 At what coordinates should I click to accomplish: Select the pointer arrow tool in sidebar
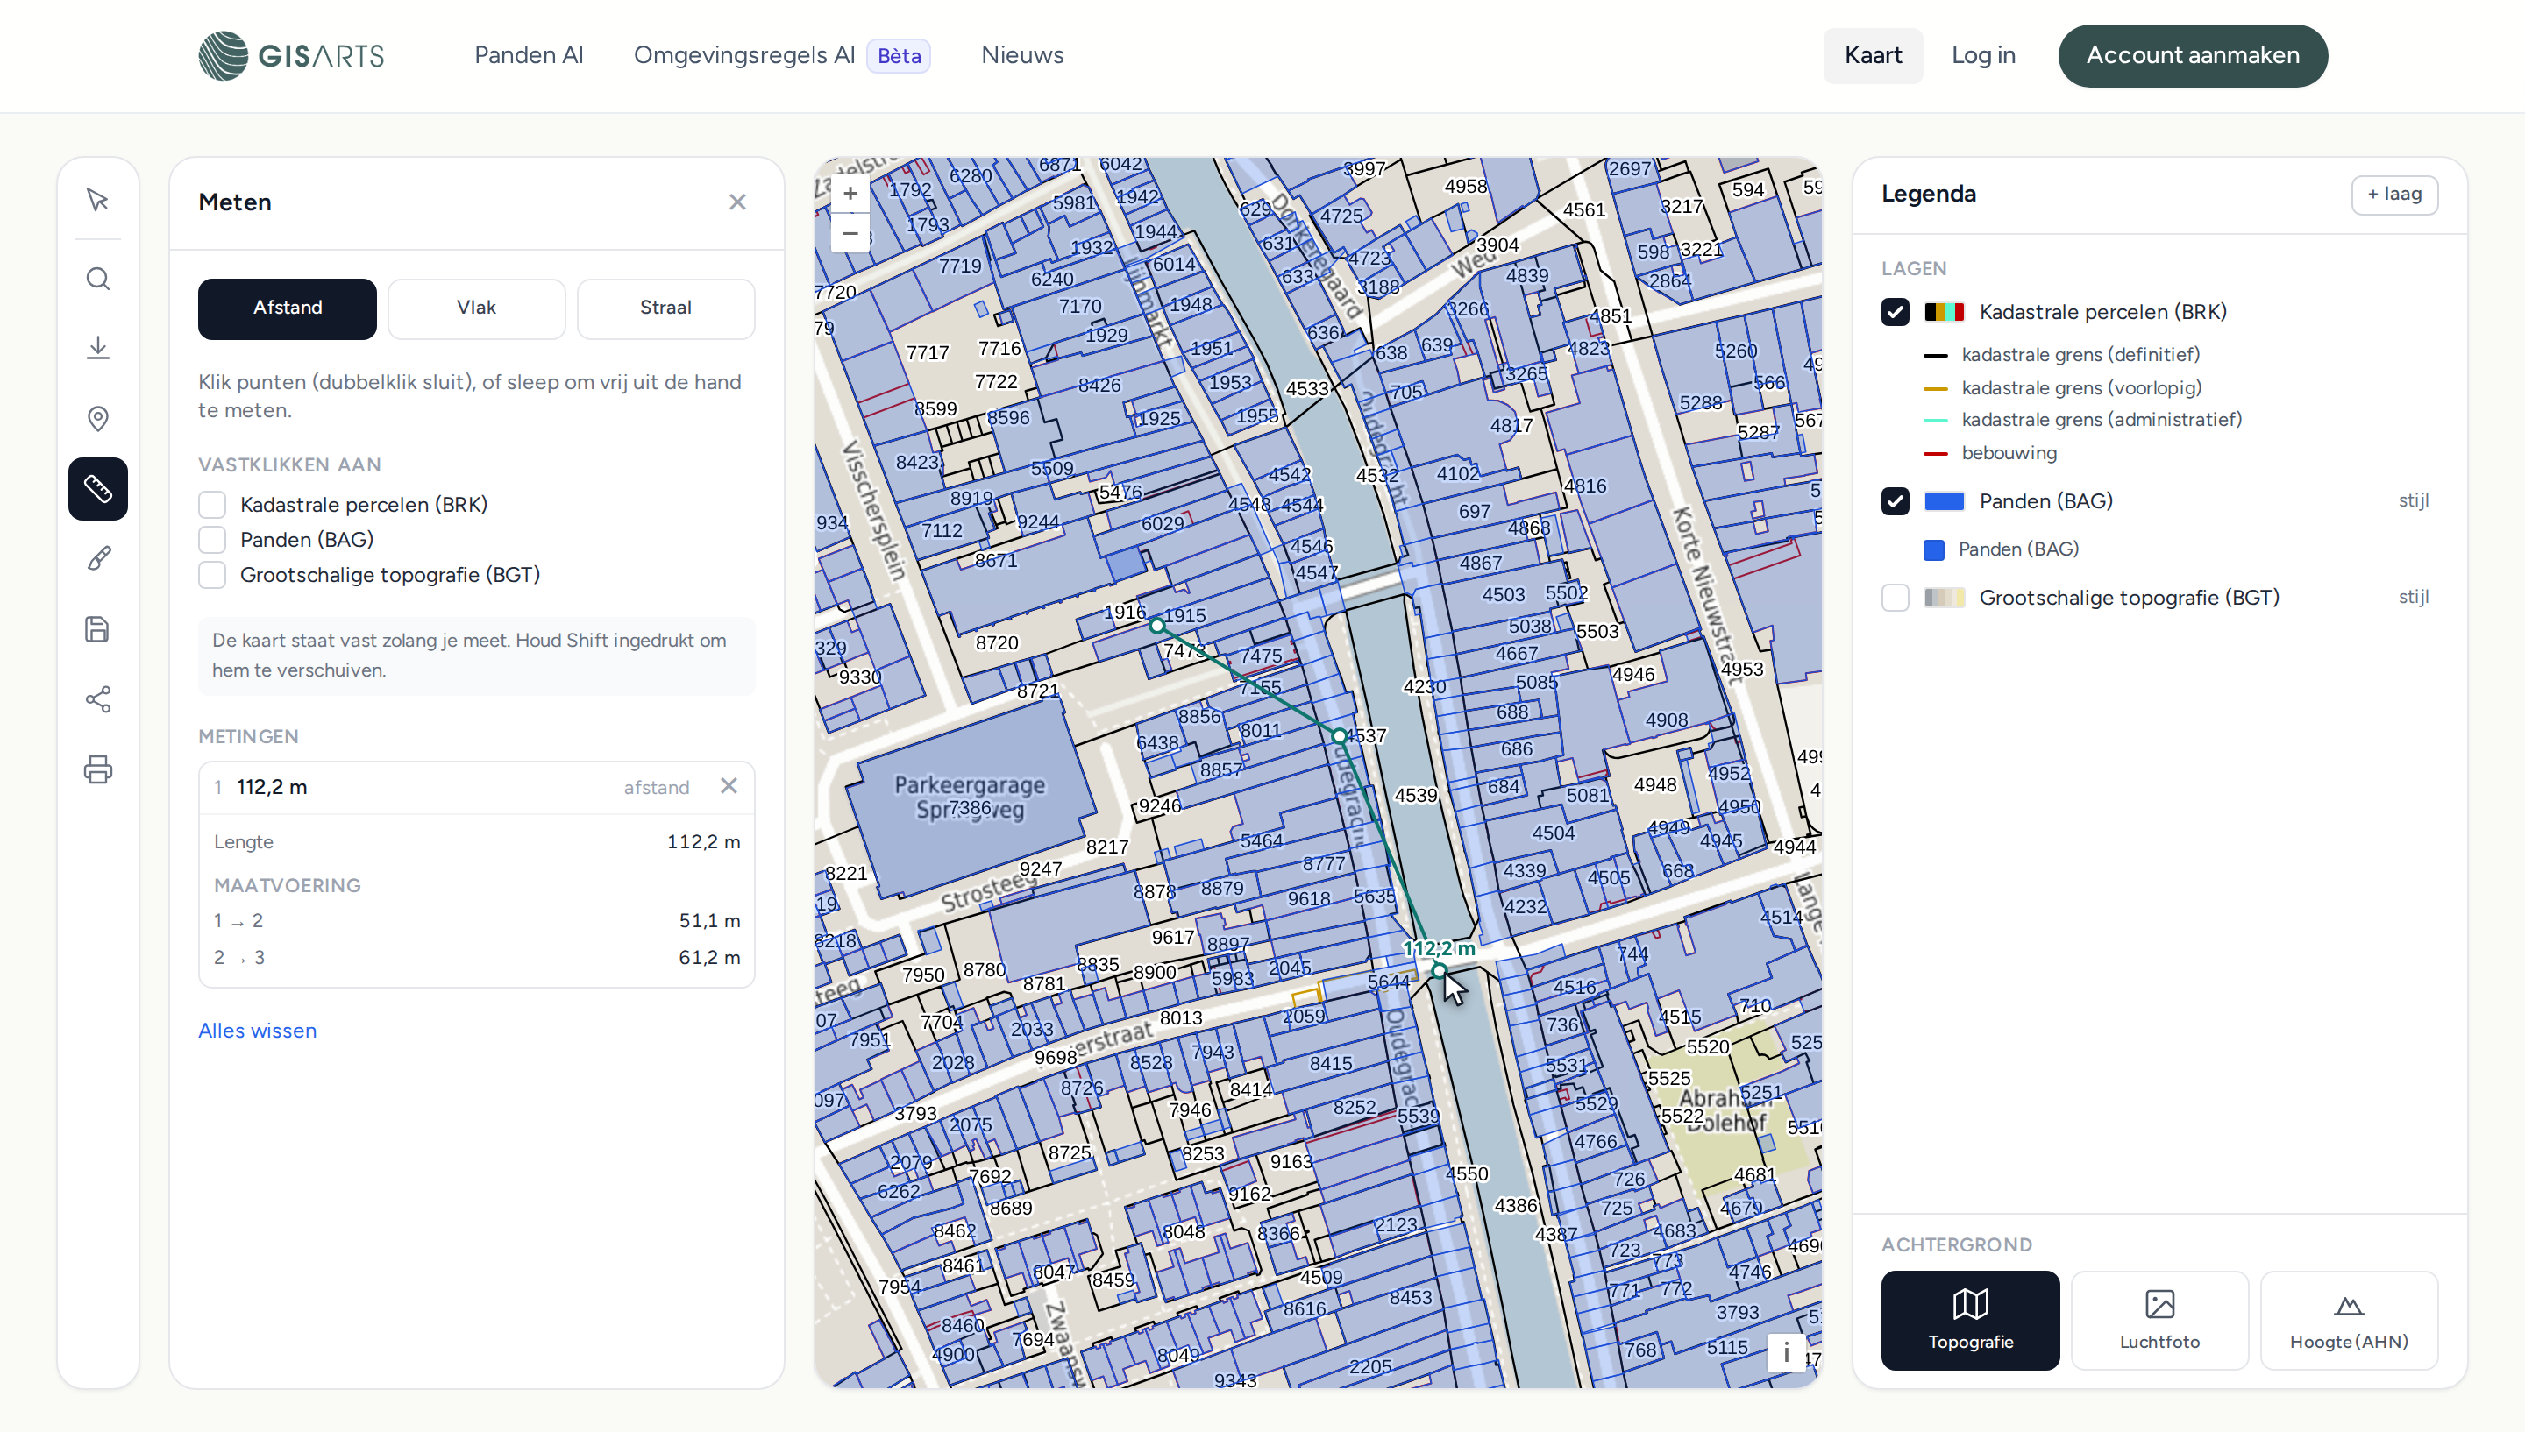[97, 200]
